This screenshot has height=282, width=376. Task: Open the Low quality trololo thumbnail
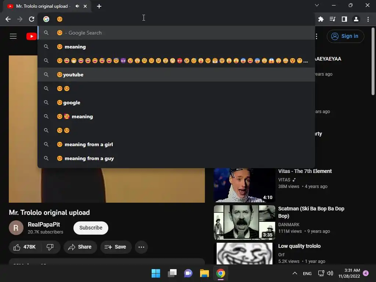[244, 253]
